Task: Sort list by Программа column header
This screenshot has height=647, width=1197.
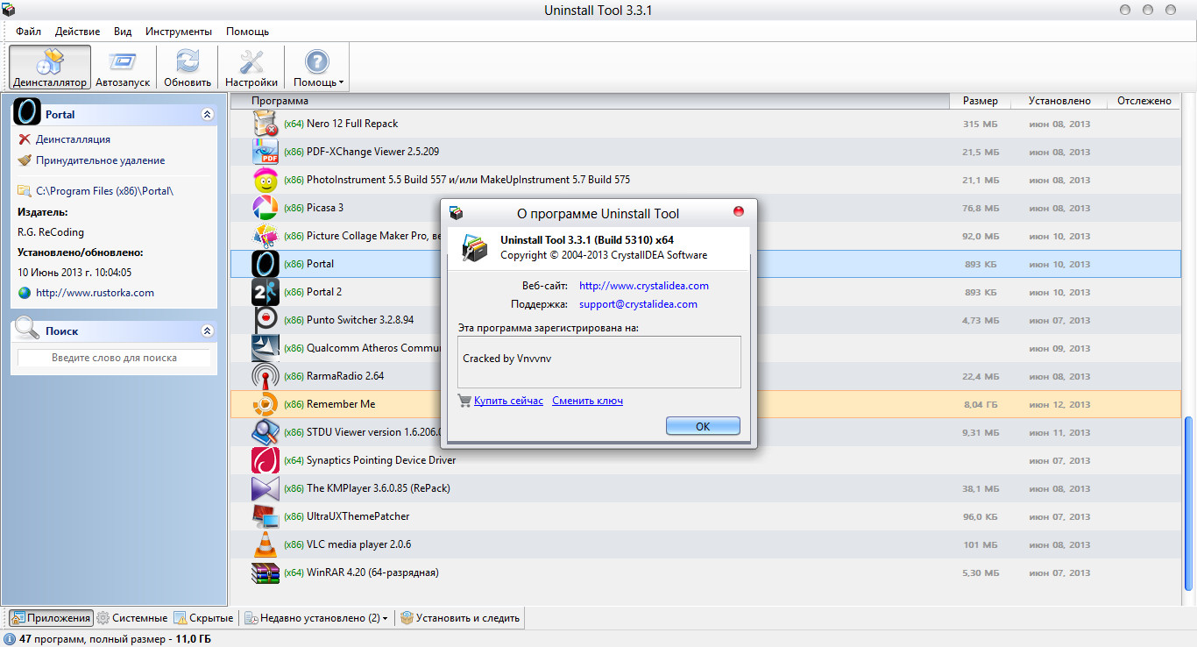Action: pyautogui.click(x=590, y=101)
